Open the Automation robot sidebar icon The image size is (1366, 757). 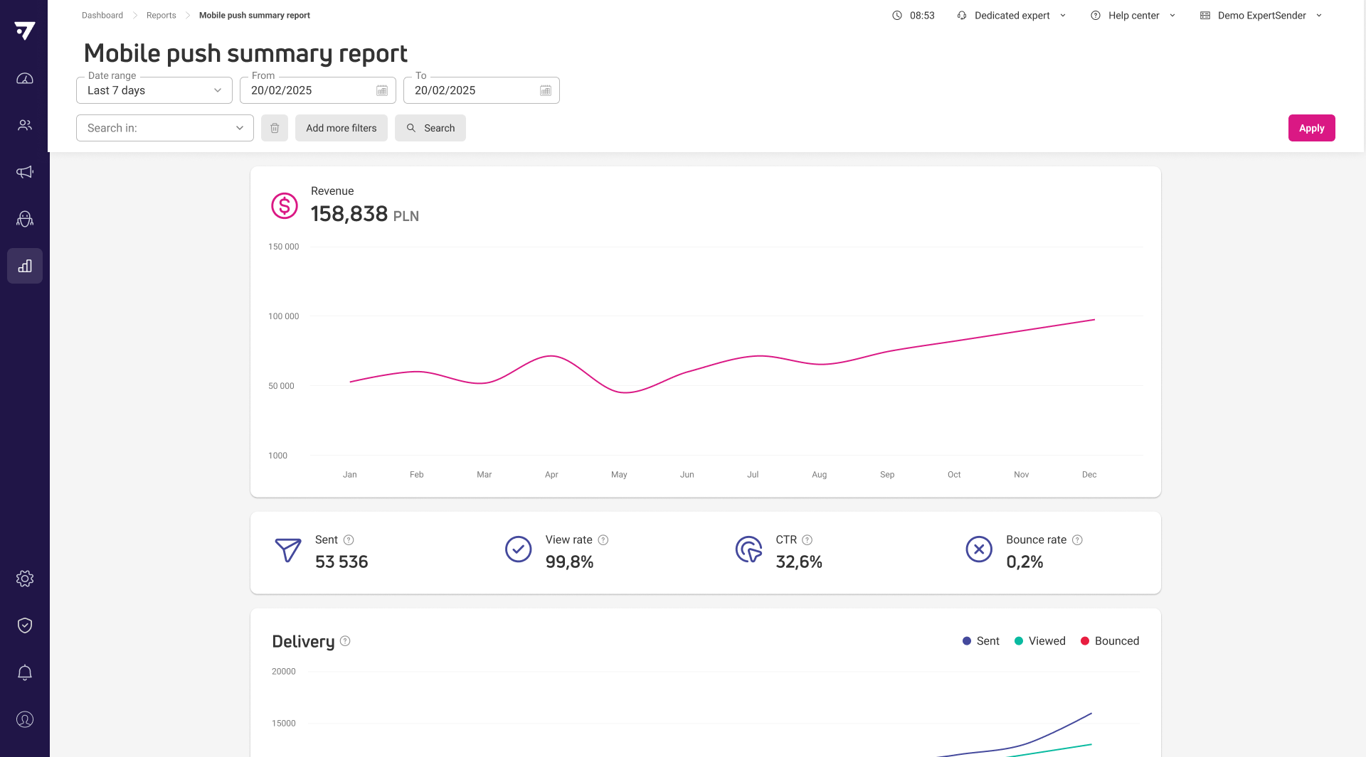[x=25, y=219]
